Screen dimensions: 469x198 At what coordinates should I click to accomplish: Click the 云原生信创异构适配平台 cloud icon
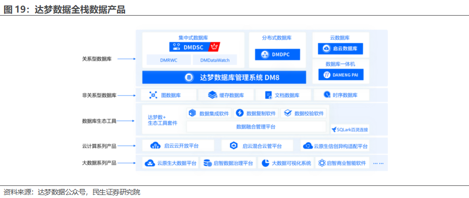(308, 146)
